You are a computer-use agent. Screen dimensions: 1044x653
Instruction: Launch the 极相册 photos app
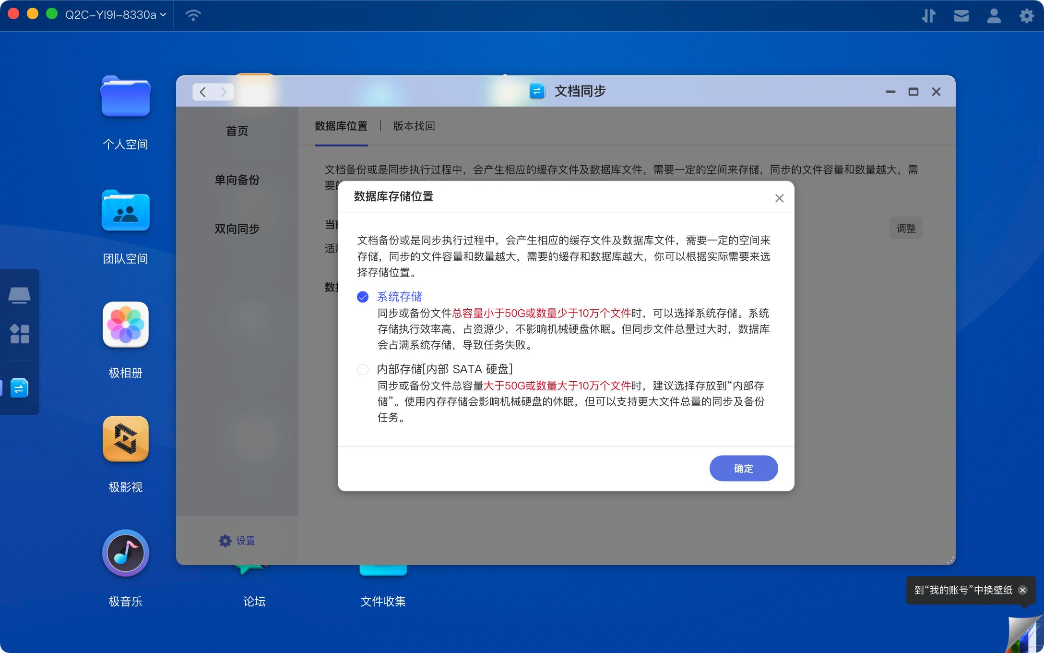(126, 325)
